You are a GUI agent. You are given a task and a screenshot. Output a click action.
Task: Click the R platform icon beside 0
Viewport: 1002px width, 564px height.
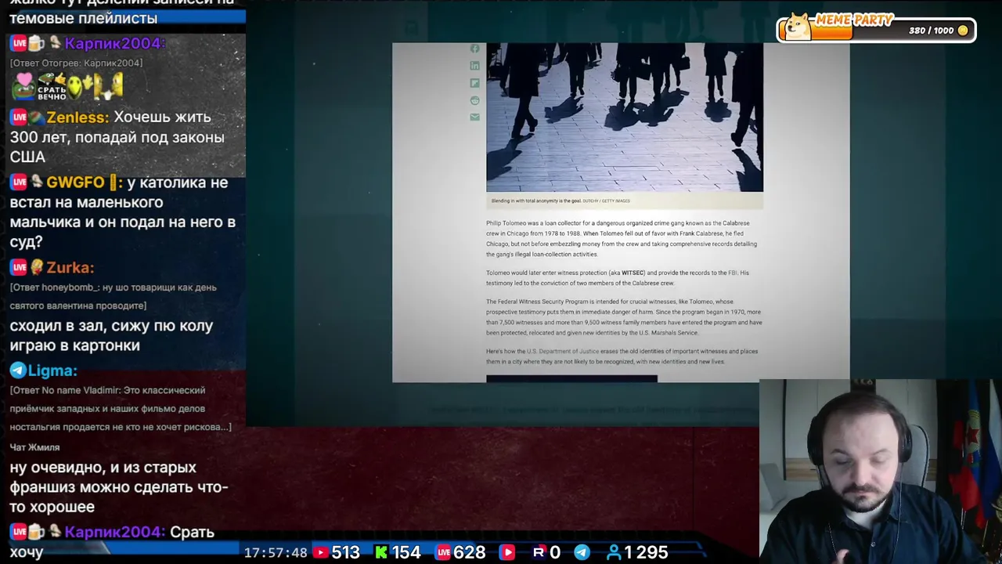pos(539,553)
